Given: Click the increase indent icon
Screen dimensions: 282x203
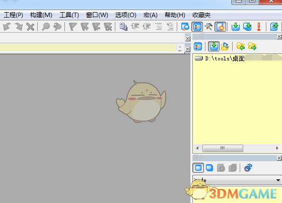Looking at the screenshot, I should [135, 27].
